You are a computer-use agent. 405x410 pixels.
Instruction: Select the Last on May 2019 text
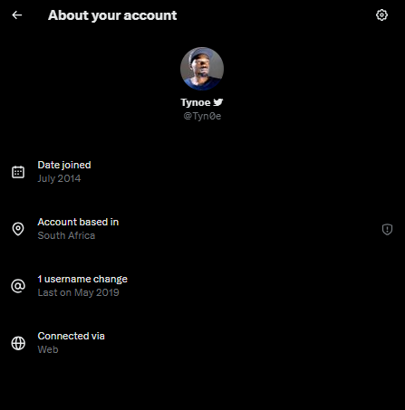coord(78,292)
